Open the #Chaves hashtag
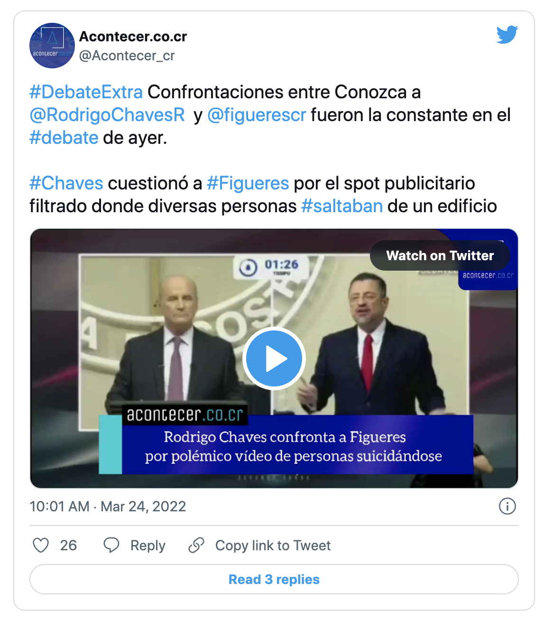 [x=66, y=183]
